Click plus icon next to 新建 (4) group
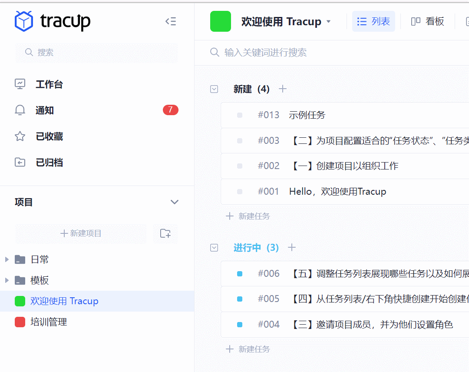The image size is (469, 372). (x=283, y=89)
